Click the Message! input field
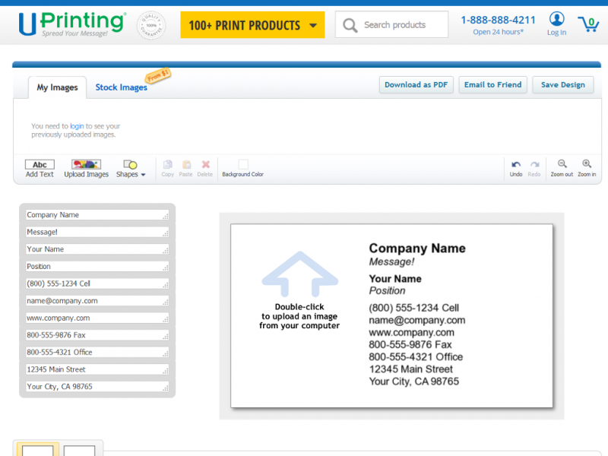This screenshot has width=608, height=456. [x=97, y=232]
